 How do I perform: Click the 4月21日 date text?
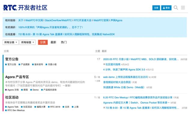(x=150, y=70)
